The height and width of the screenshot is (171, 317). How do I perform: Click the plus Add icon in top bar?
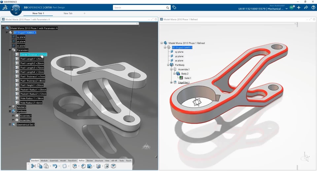point(299,8)
